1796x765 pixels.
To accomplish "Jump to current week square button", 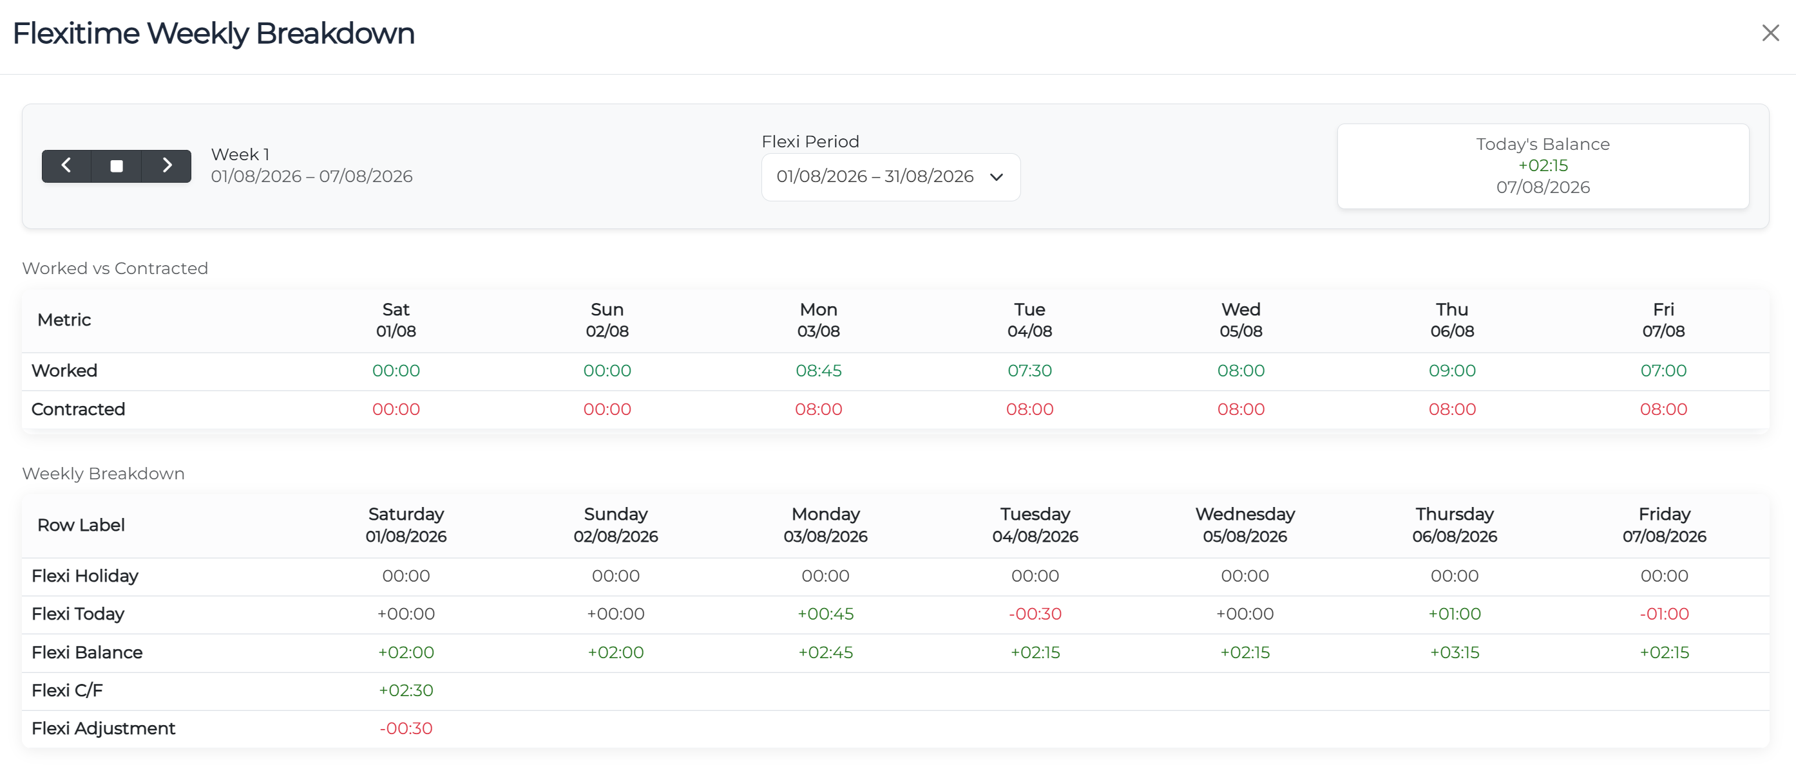I will pyautogui.click(x=117, y=165).
